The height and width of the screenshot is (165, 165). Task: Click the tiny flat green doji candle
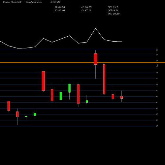pyautogui.click(x=26, y=116)
